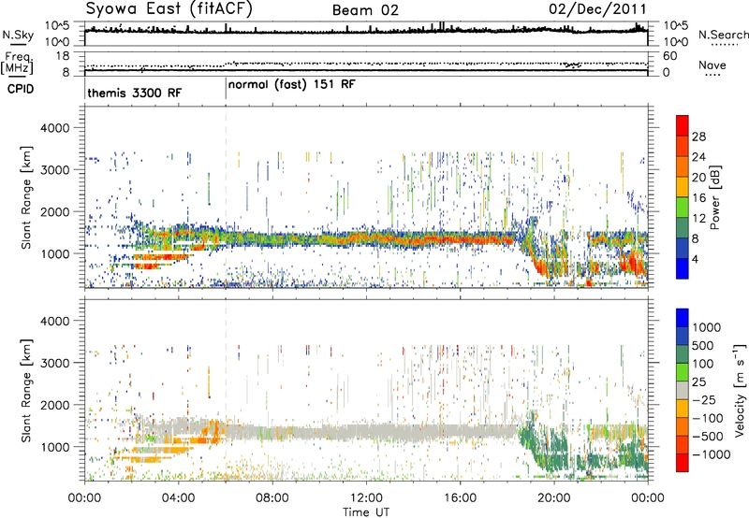Screen dimensions: 749x518
Task: Pick the dark green Velocity segment near 100
Action: pyautogui.click(x=683, y=354)
